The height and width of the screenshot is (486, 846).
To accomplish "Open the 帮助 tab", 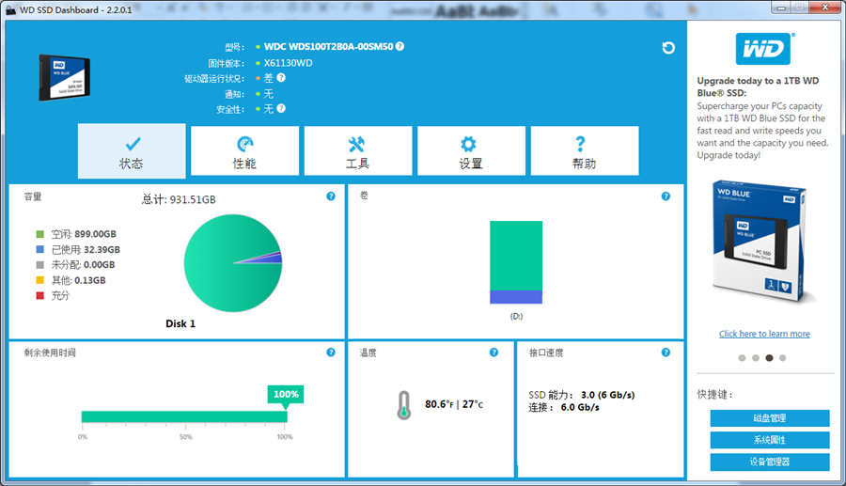I will [584, 151].
